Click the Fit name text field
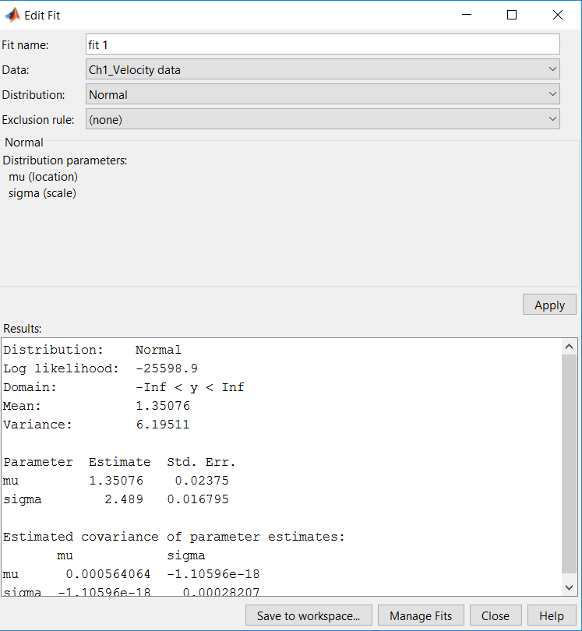 coord(323,44)
